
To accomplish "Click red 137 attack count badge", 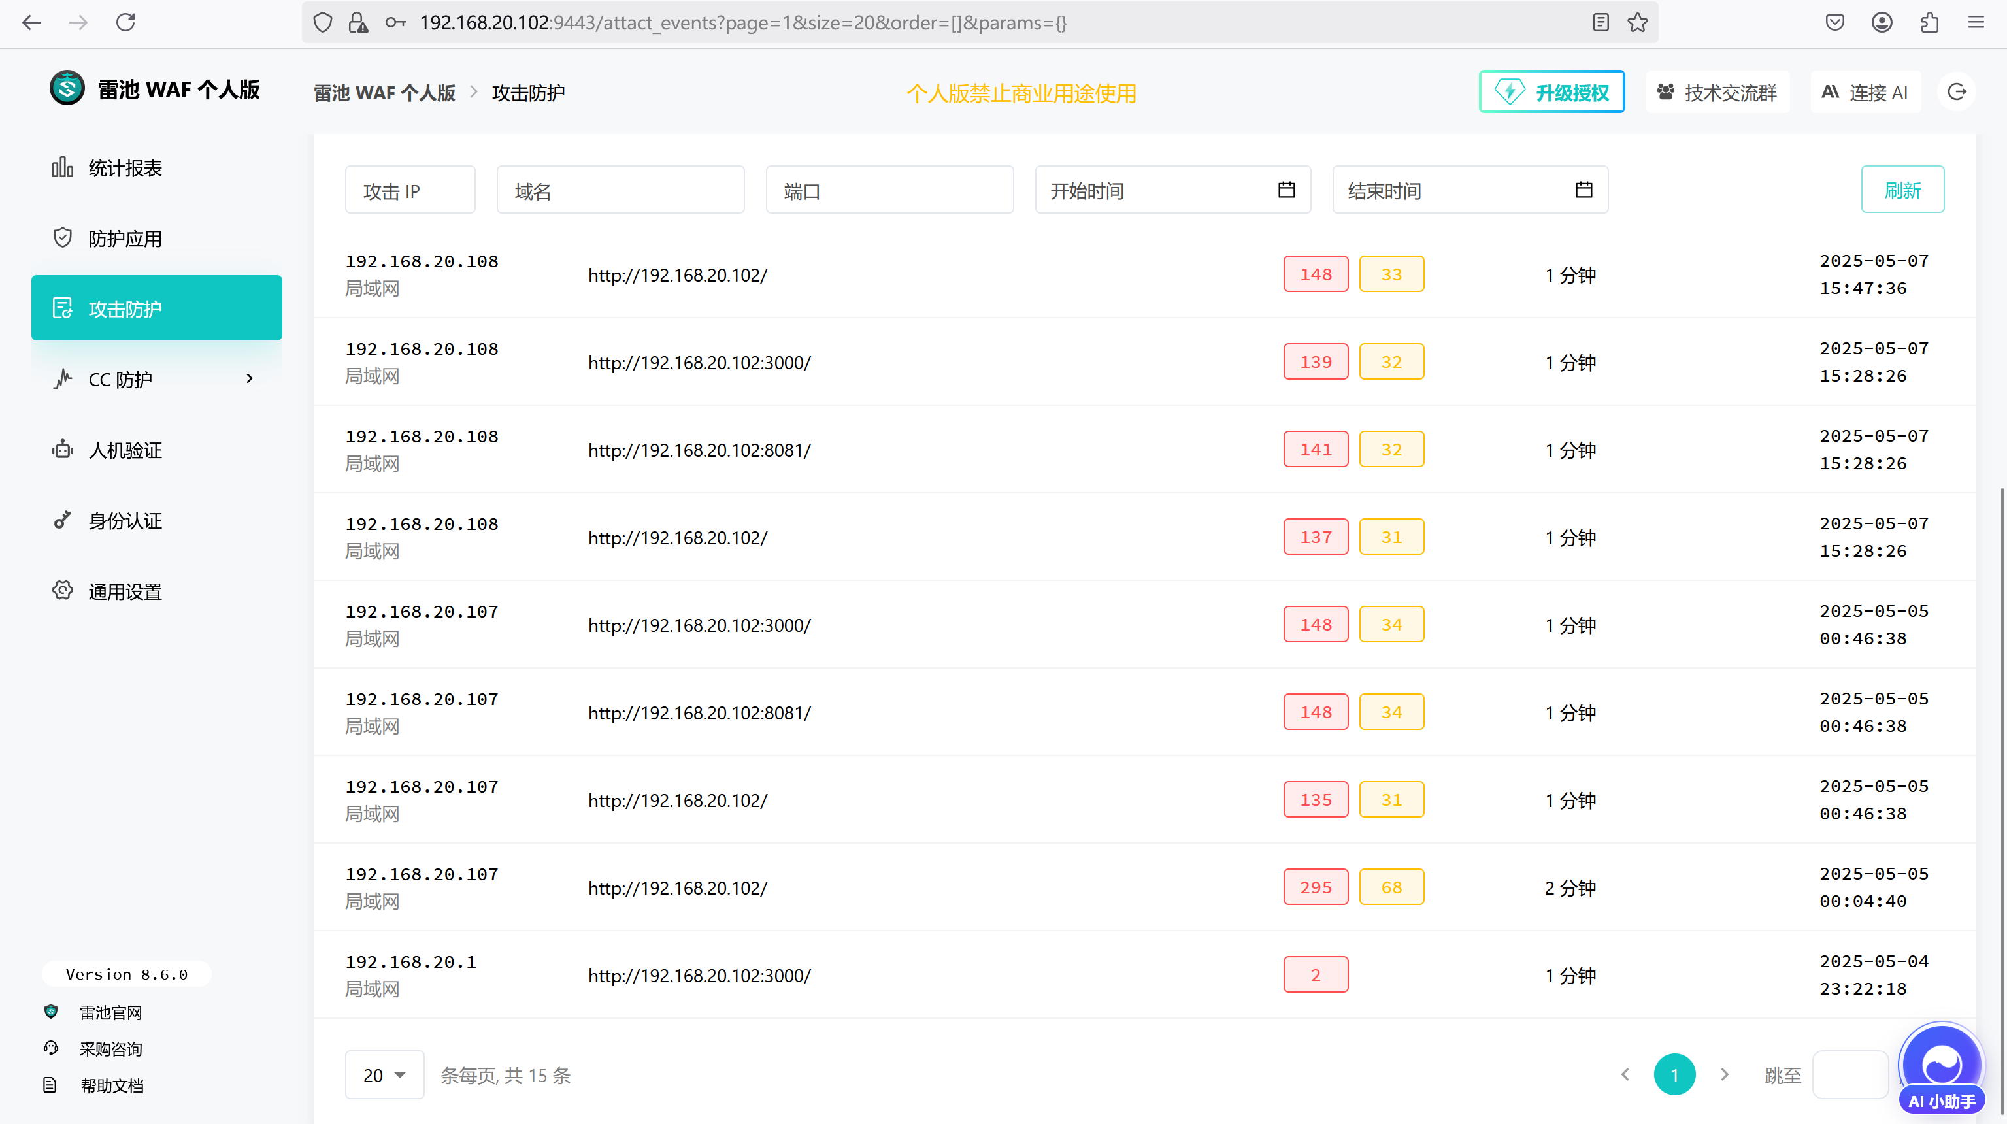I will (1316, 537).
